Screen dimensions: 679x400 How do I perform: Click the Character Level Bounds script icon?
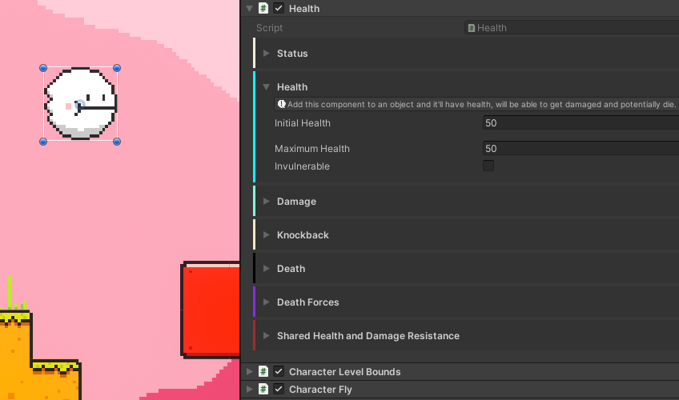(263, 371)
